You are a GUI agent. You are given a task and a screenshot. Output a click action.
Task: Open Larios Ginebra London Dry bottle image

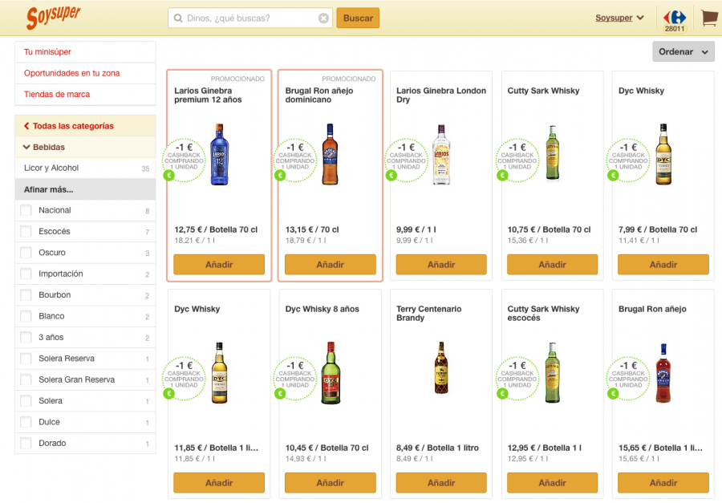(441, 154)
